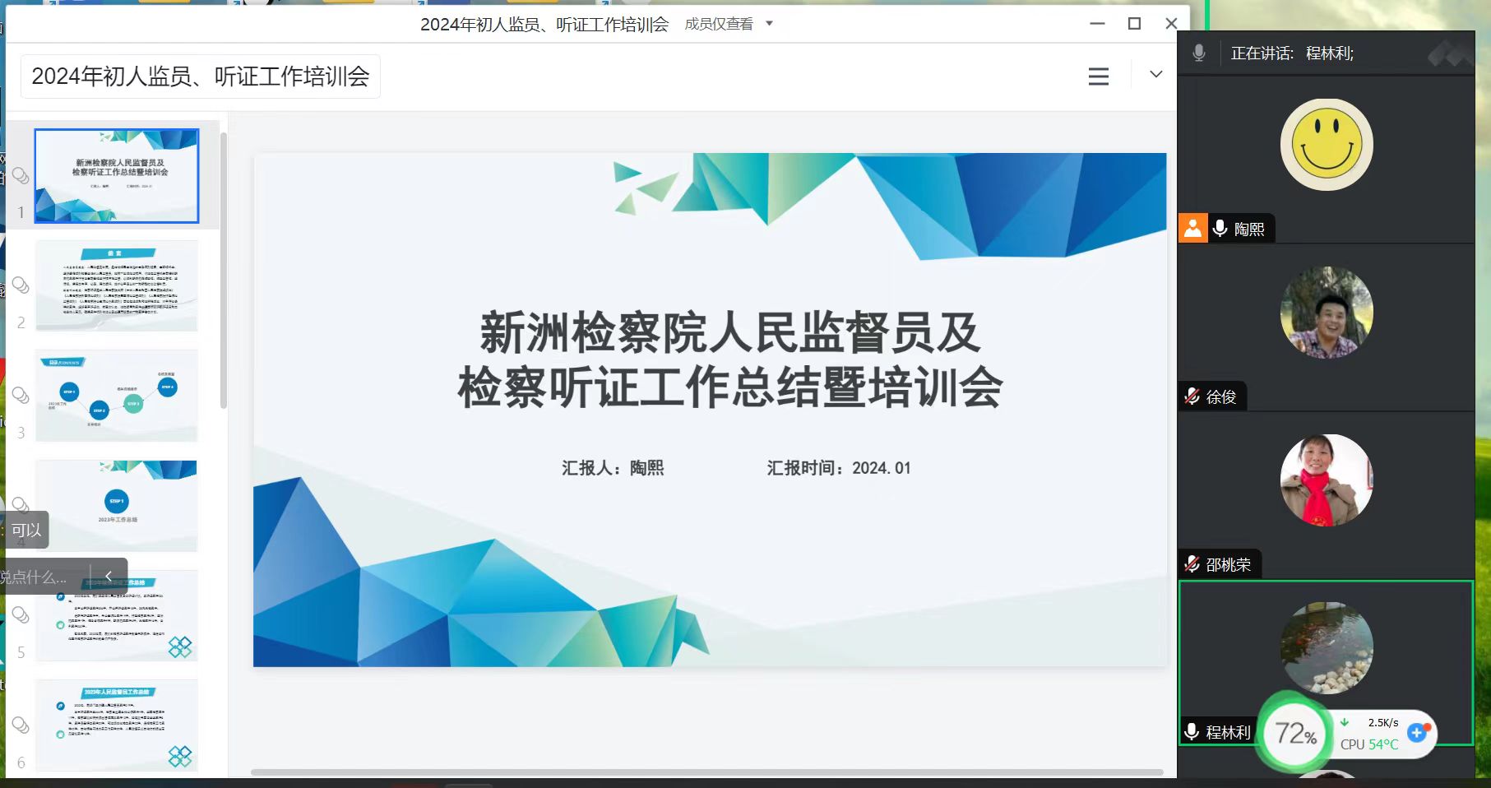Collapse chat bar with left chevron

(109, 576)
